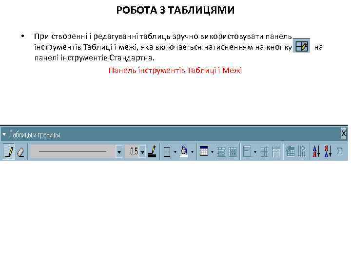The image size is (351, 263).
Task: Expand the Insert Table dropdown arrow
Action: pos(212,152)
